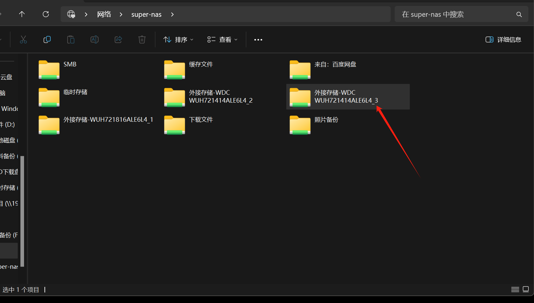Click the 下载文件 folder name
Screen dimensions: 534x303
(x=201, y=120)
